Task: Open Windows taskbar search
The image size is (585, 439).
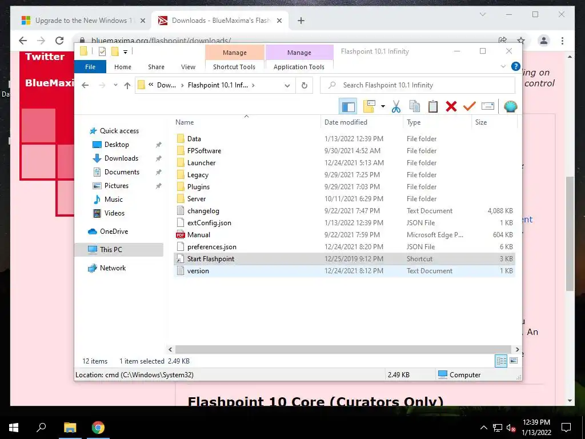Action: coord(41,428)
